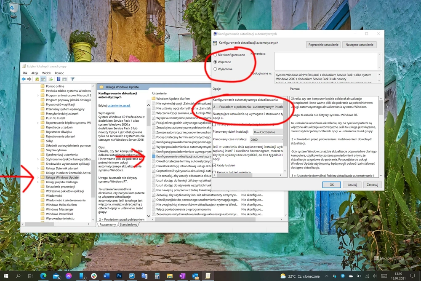The image size is (421, 281).
Task: Open the 'Planowany czas instalacji' 03:00 dropdown
Action: pyautogui.click(x=266, y=139)
